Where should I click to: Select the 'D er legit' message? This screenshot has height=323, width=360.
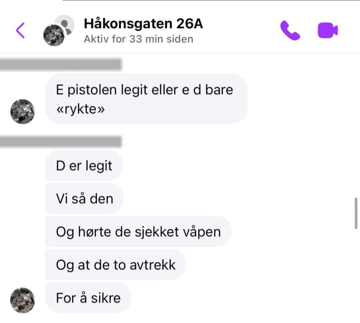84,166
